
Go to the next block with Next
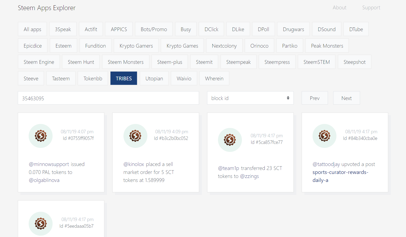(347, 98)
